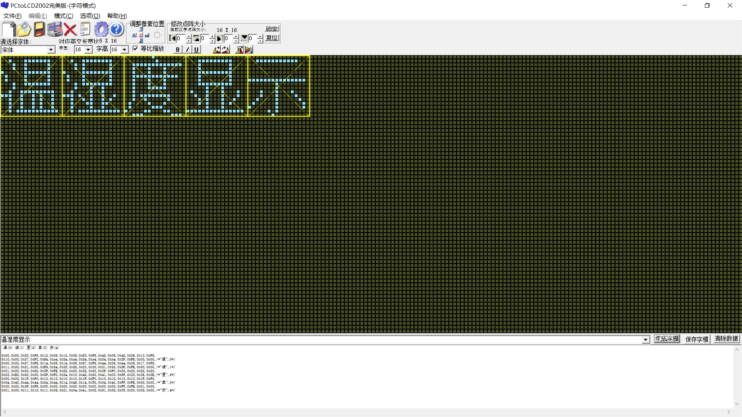
Task: Click the 温湿度显示 text input field
Action: (x=321, y=339)
